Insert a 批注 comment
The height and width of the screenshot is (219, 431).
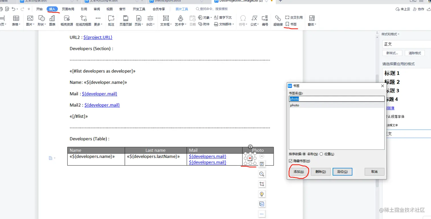click(x=111, y=20)
